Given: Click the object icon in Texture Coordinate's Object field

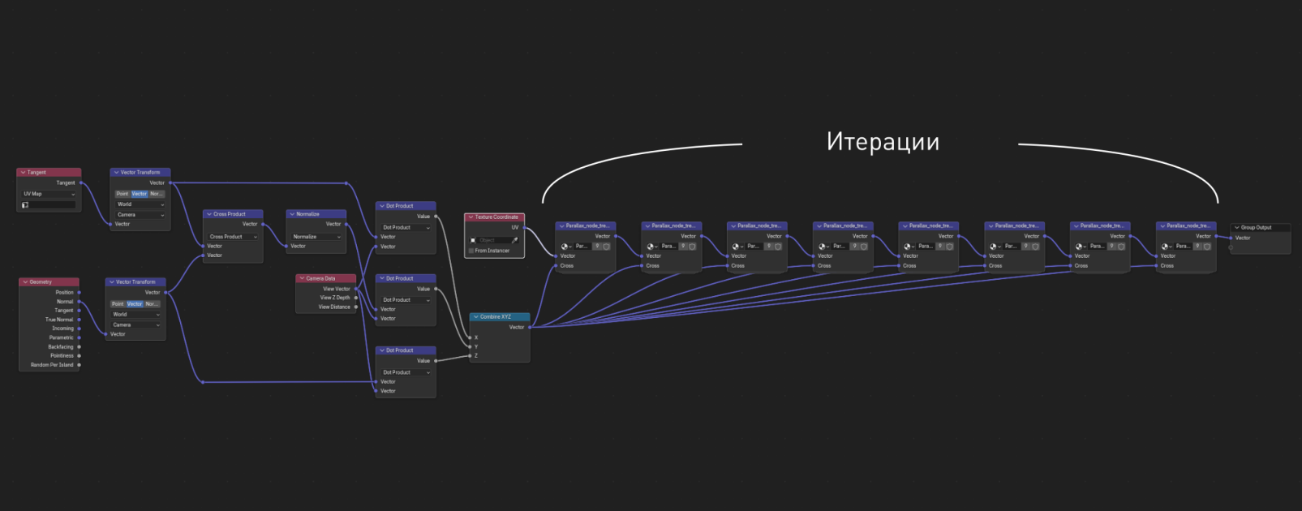Looking at the screenshot, I should pyautogui.click(x=473, y=240).
